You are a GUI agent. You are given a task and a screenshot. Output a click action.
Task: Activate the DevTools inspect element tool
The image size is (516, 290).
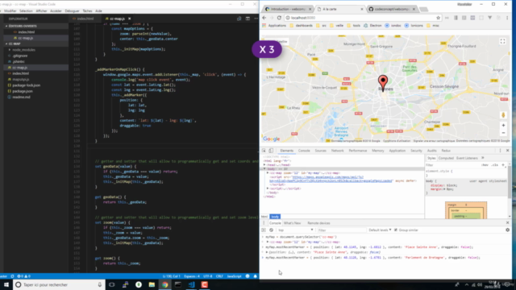point(264,151)
